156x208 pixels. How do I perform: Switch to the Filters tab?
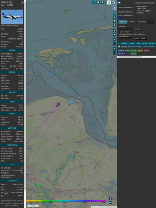[x=132, y=22]
